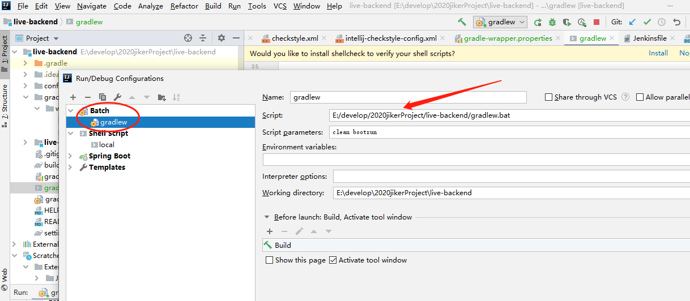The image size is (690, 301).
Task: Expand the Templates group
Action: coord(70,167)
